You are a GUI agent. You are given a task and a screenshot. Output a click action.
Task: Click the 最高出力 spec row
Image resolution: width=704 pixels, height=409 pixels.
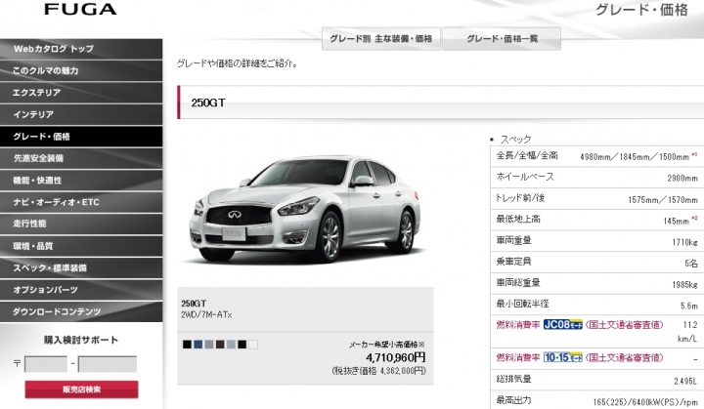pyautogui.click(x=596, y=400)
